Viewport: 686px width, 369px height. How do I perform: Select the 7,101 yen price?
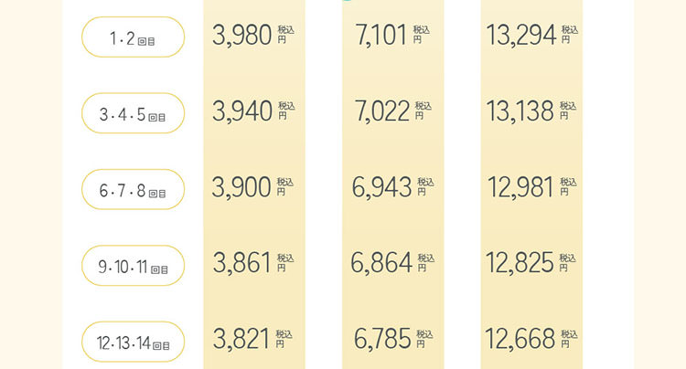(382, 37)
